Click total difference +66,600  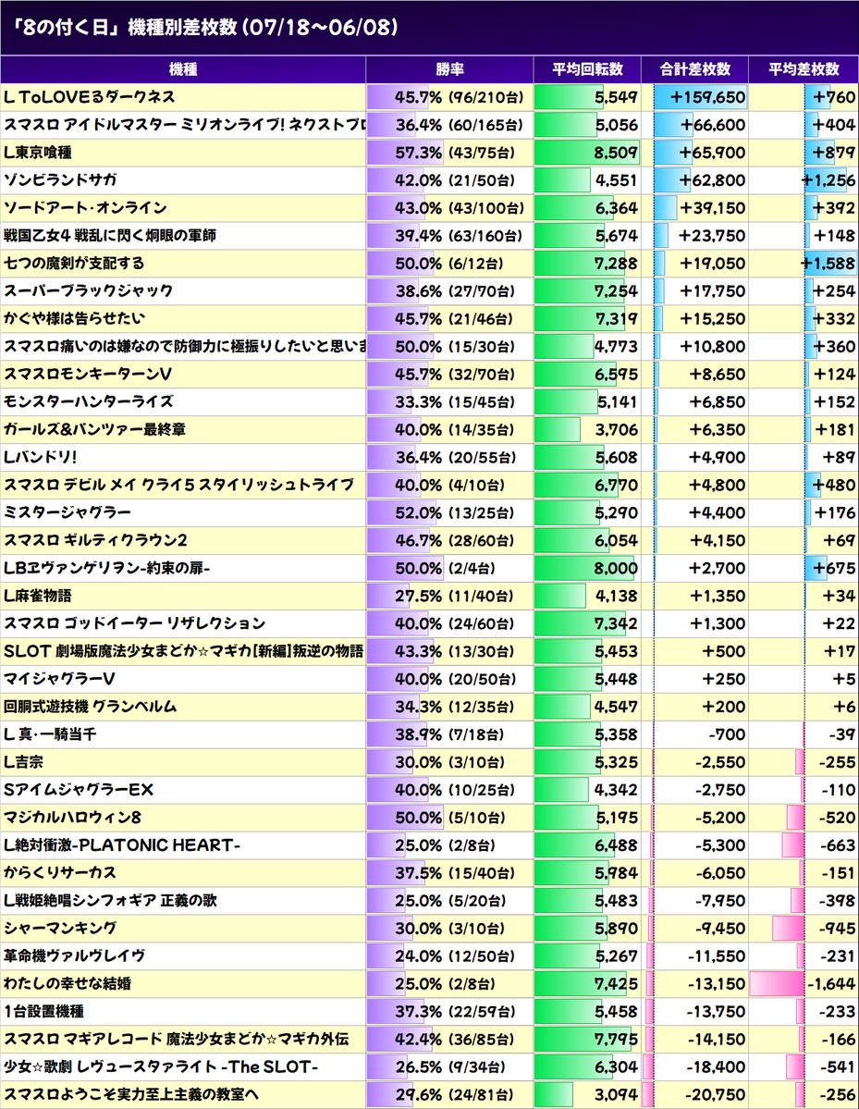pos(712,125)
